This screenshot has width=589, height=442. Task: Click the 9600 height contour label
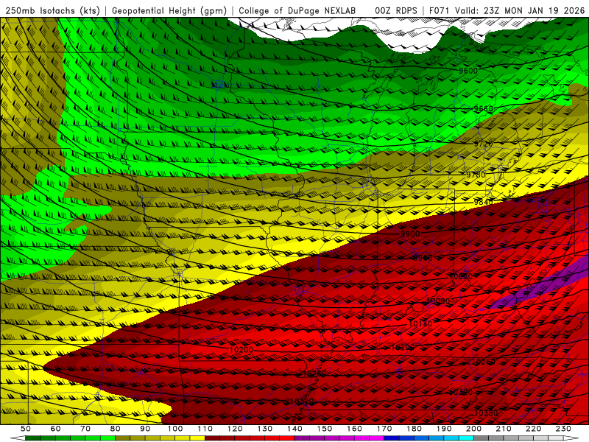click(x=468, y=71)
